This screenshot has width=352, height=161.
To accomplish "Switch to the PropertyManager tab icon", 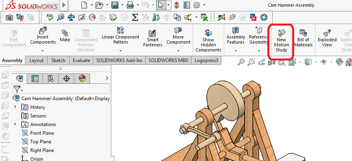I will 35,79.
